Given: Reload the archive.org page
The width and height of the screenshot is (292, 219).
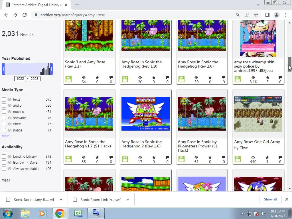Looking at the screenshot, I should (x=25, y=15).
